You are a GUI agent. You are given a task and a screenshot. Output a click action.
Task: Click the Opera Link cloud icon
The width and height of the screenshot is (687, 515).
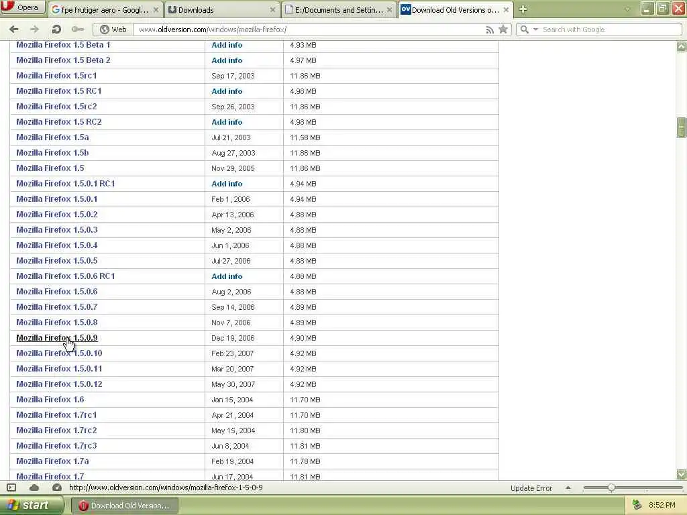34,488
